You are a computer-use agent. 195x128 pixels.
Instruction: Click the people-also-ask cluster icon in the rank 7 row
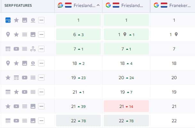(x=33, y=49)
